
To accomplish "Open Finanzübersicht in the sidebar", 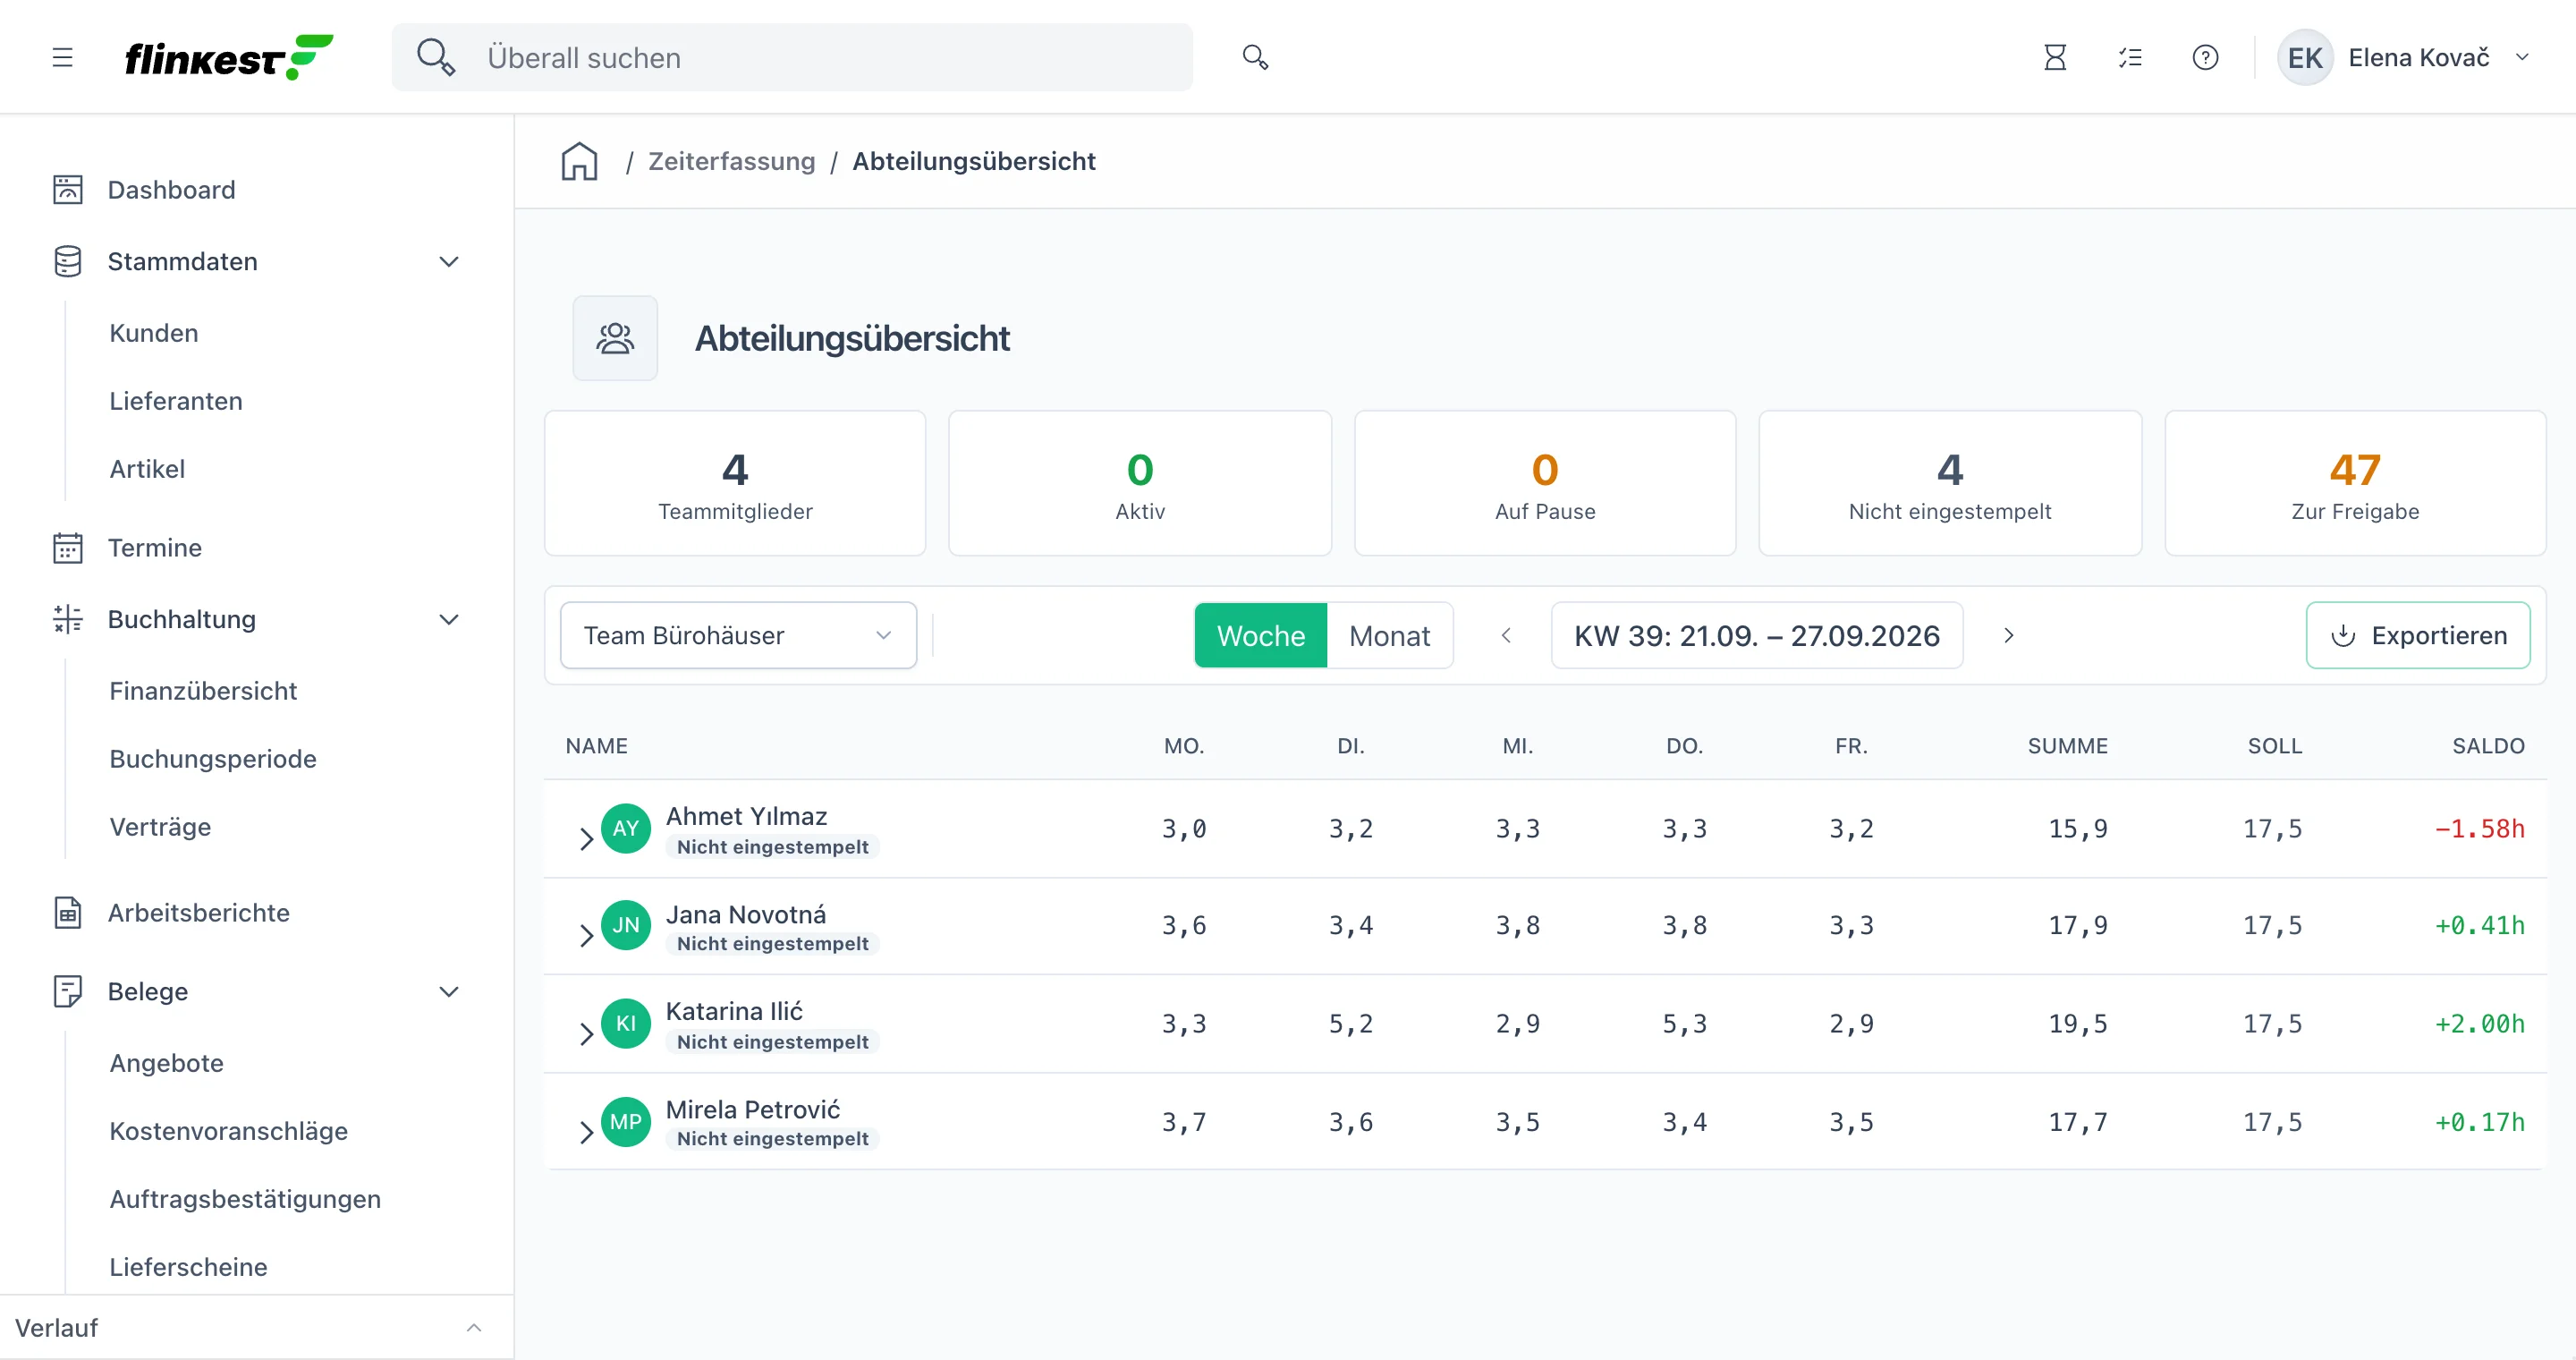I will (203, 691).
